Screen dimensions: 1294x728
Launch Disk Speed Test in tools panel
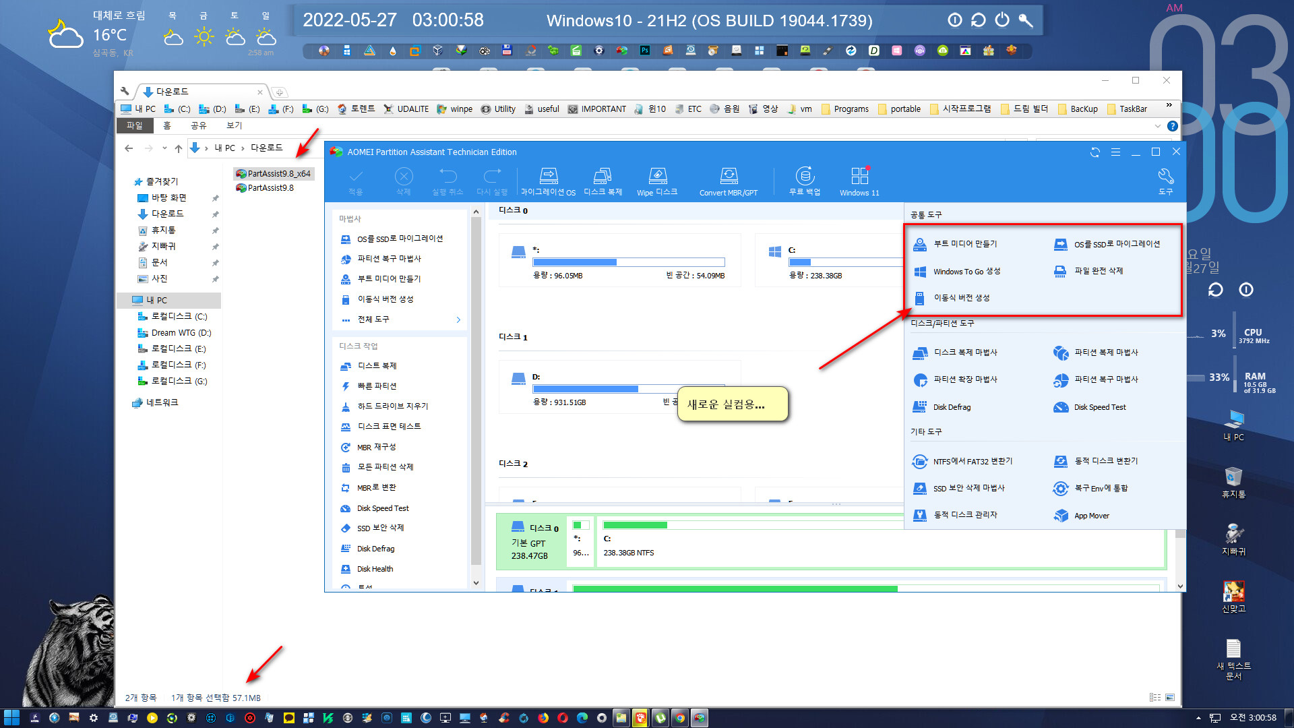coord(1090,407)
